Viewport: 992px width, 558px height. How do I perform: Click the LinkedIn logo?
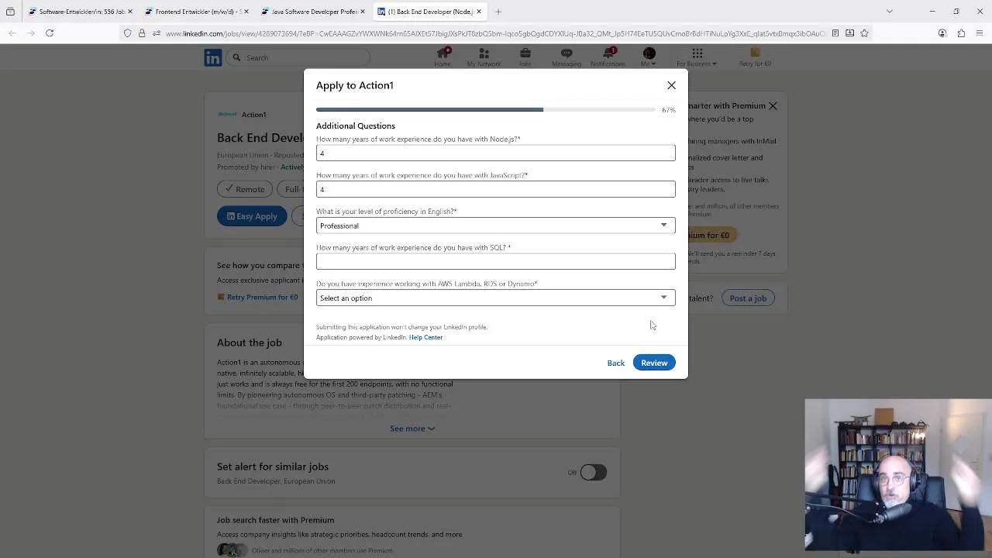(213, 57)
